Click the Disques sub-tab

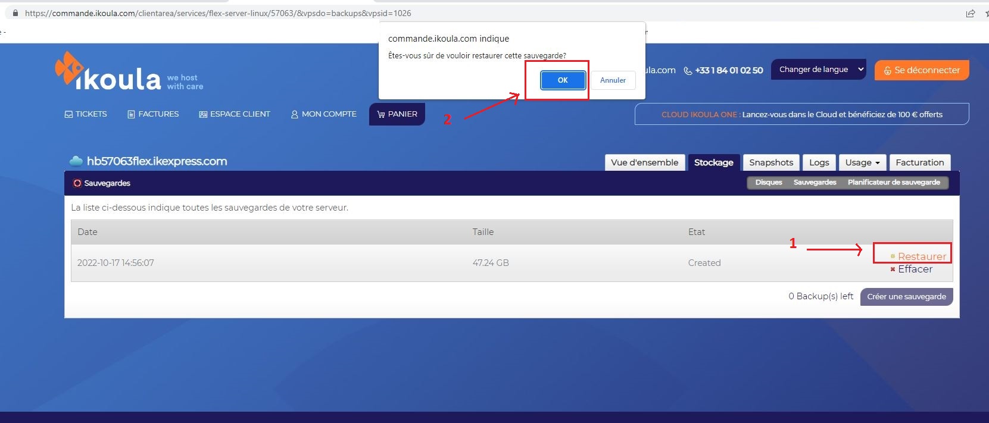pos(769,183)
